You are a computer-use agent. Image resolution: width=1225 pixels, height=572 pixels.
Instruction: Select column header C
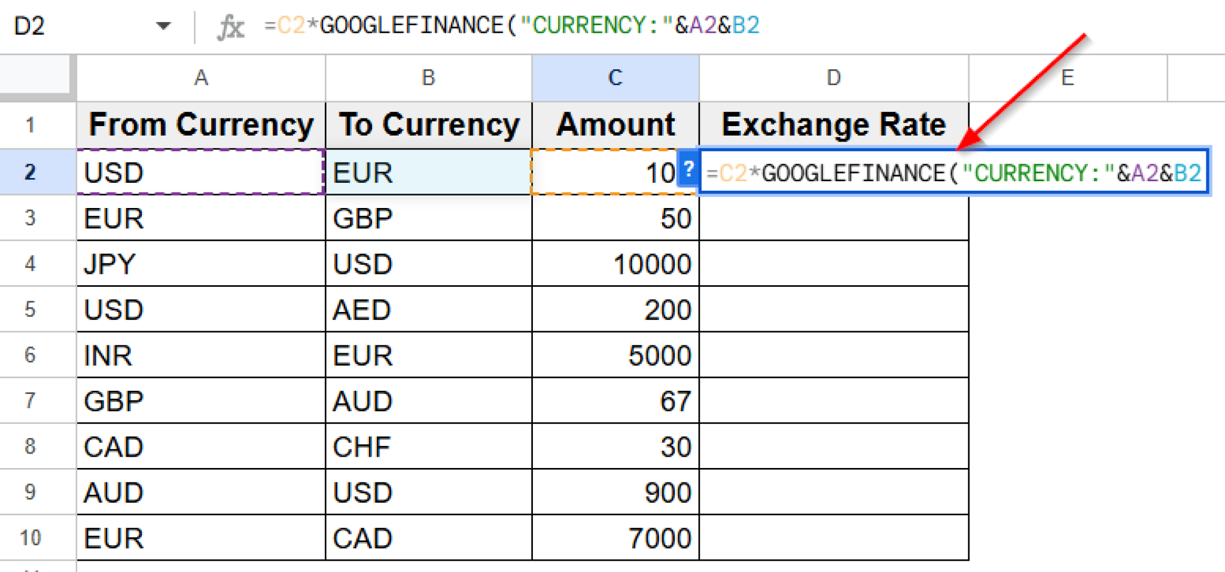[x=614, y=77]
